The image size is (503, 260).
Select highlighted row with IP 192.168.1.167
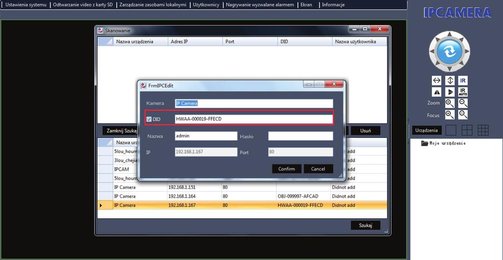pos(242,205)
